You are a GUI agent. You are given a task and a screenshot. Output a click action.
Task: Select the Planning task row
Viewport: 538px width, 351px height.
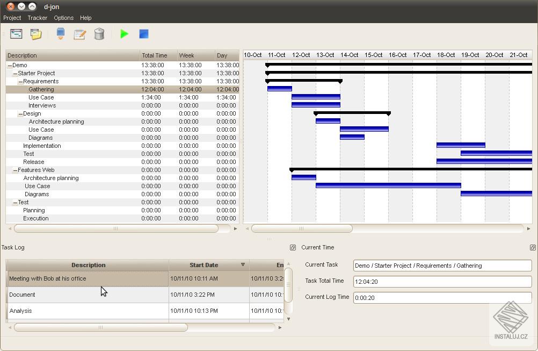[122, 210]
